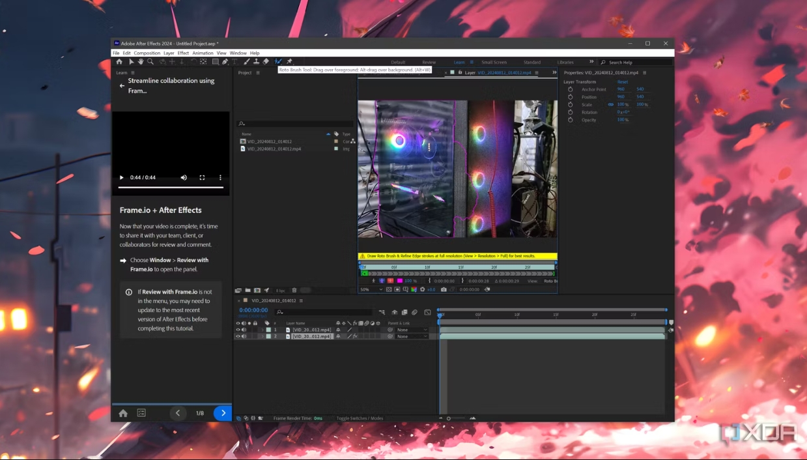Expand layer 1 properties in timeline
This screenshot has width=807, height=460.
[x=262, y=330]
